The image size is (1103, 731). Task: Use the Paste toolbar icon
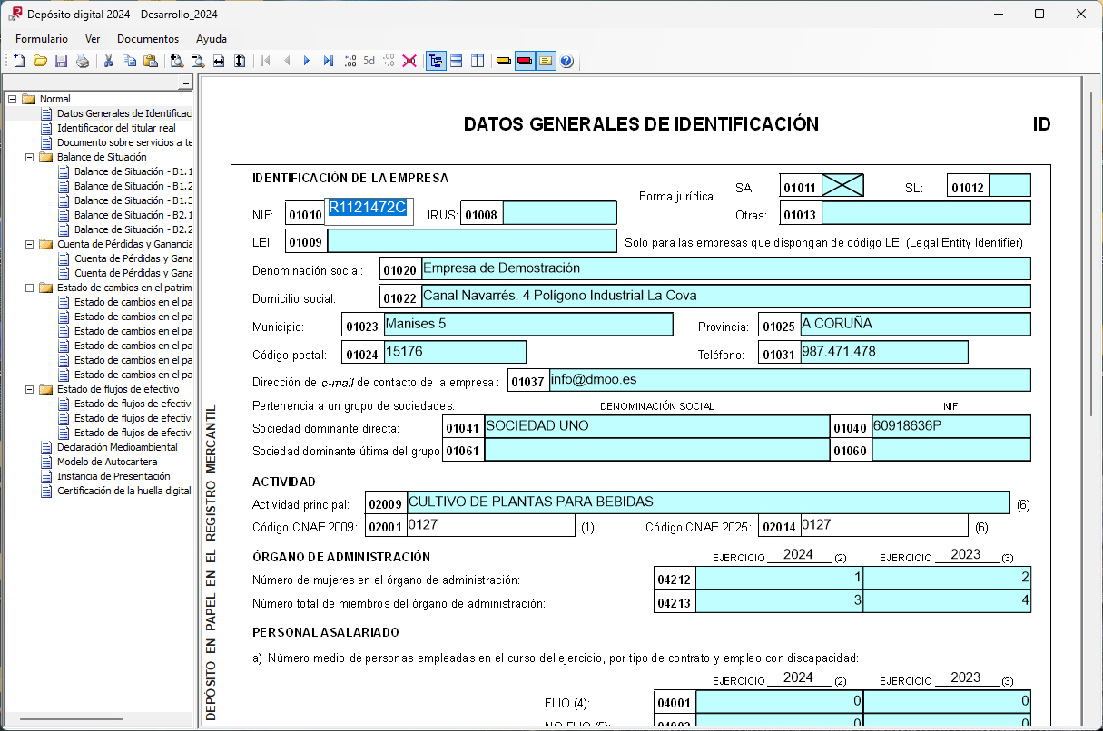click(151, 61)
